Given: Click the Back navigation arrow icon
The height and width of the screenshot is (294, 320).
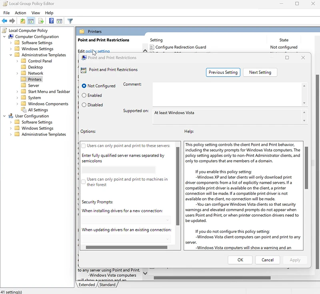Looking at the screenshot, I should (4, 20).
